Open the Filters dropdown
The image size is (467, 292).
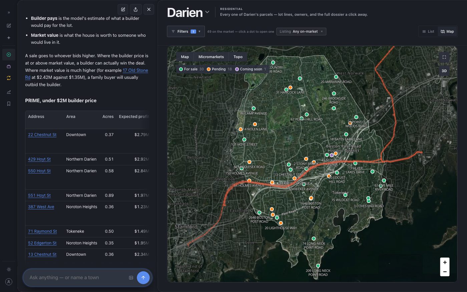[x=186, y=31]
